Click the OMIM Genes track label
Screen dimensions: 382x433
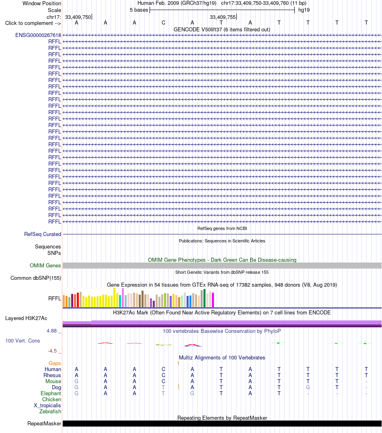[45, 265]
